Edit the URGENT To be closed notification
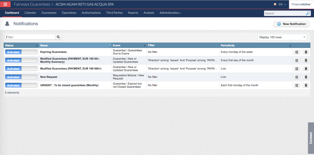The height and width of the screenshot is (155, 314). point(297,85)
